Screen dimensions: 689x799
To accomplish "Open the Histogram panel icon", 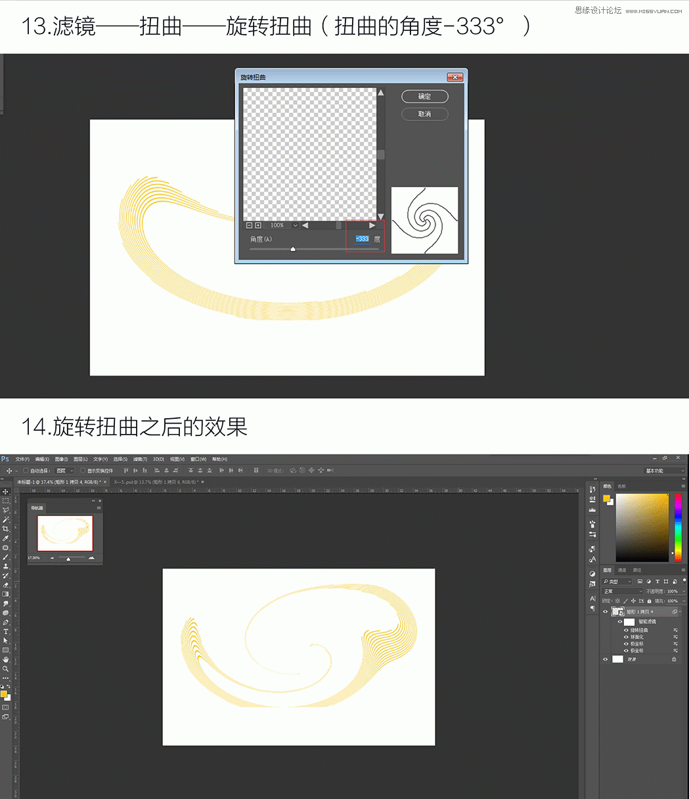I will (592, 509).
